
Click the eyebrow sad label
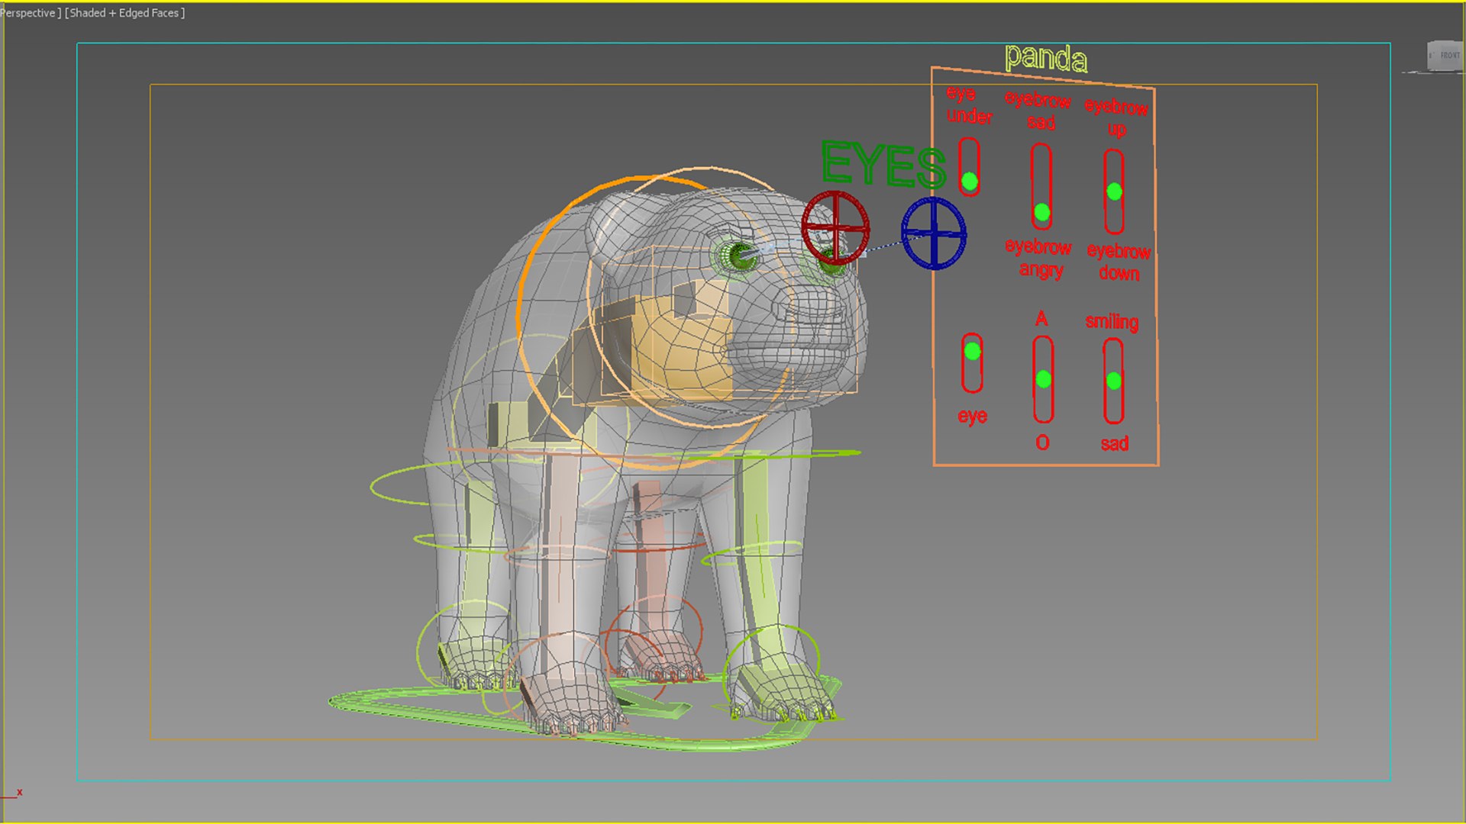pyautogui.click(x=1038, y=111)
